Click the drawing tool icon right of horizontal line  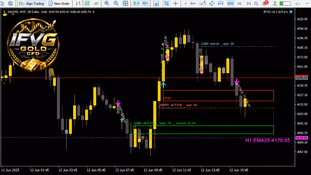(202, 3)
